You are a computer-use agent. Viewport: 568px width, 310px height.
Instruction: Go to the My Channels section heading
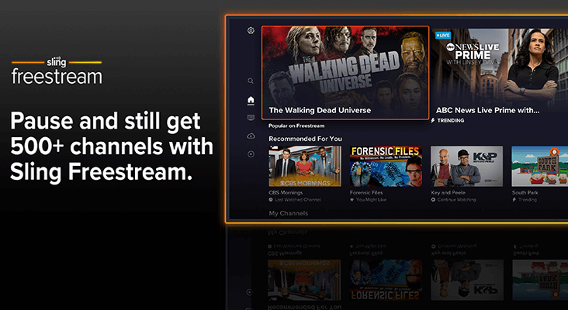point(288,212)
